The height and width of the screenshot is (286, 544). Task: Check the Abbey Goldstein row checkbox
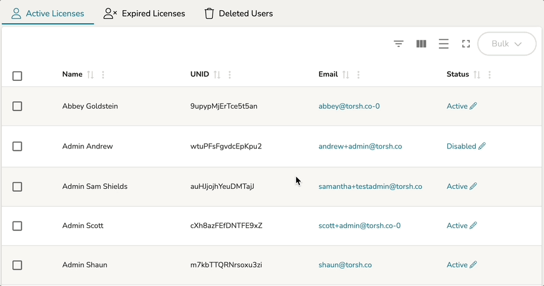(x=18, y=106)
